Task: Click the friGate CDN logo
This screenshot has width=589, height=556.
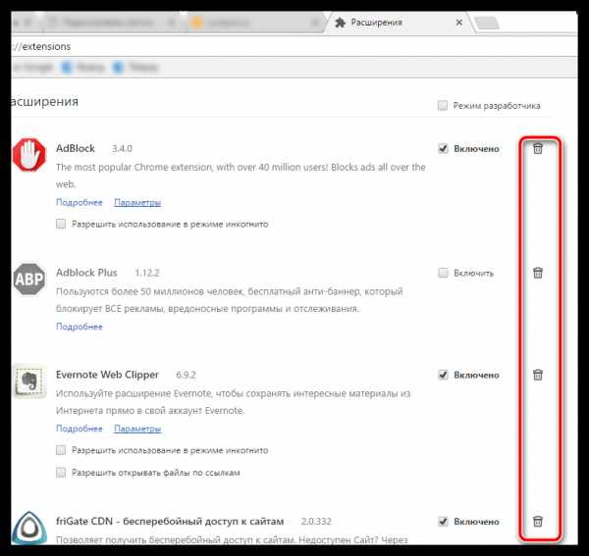Action: [x=29, y=528]
